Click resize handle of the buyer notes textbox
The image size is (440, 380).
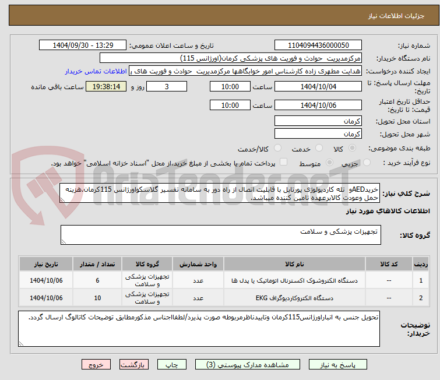tap(21, 343)
